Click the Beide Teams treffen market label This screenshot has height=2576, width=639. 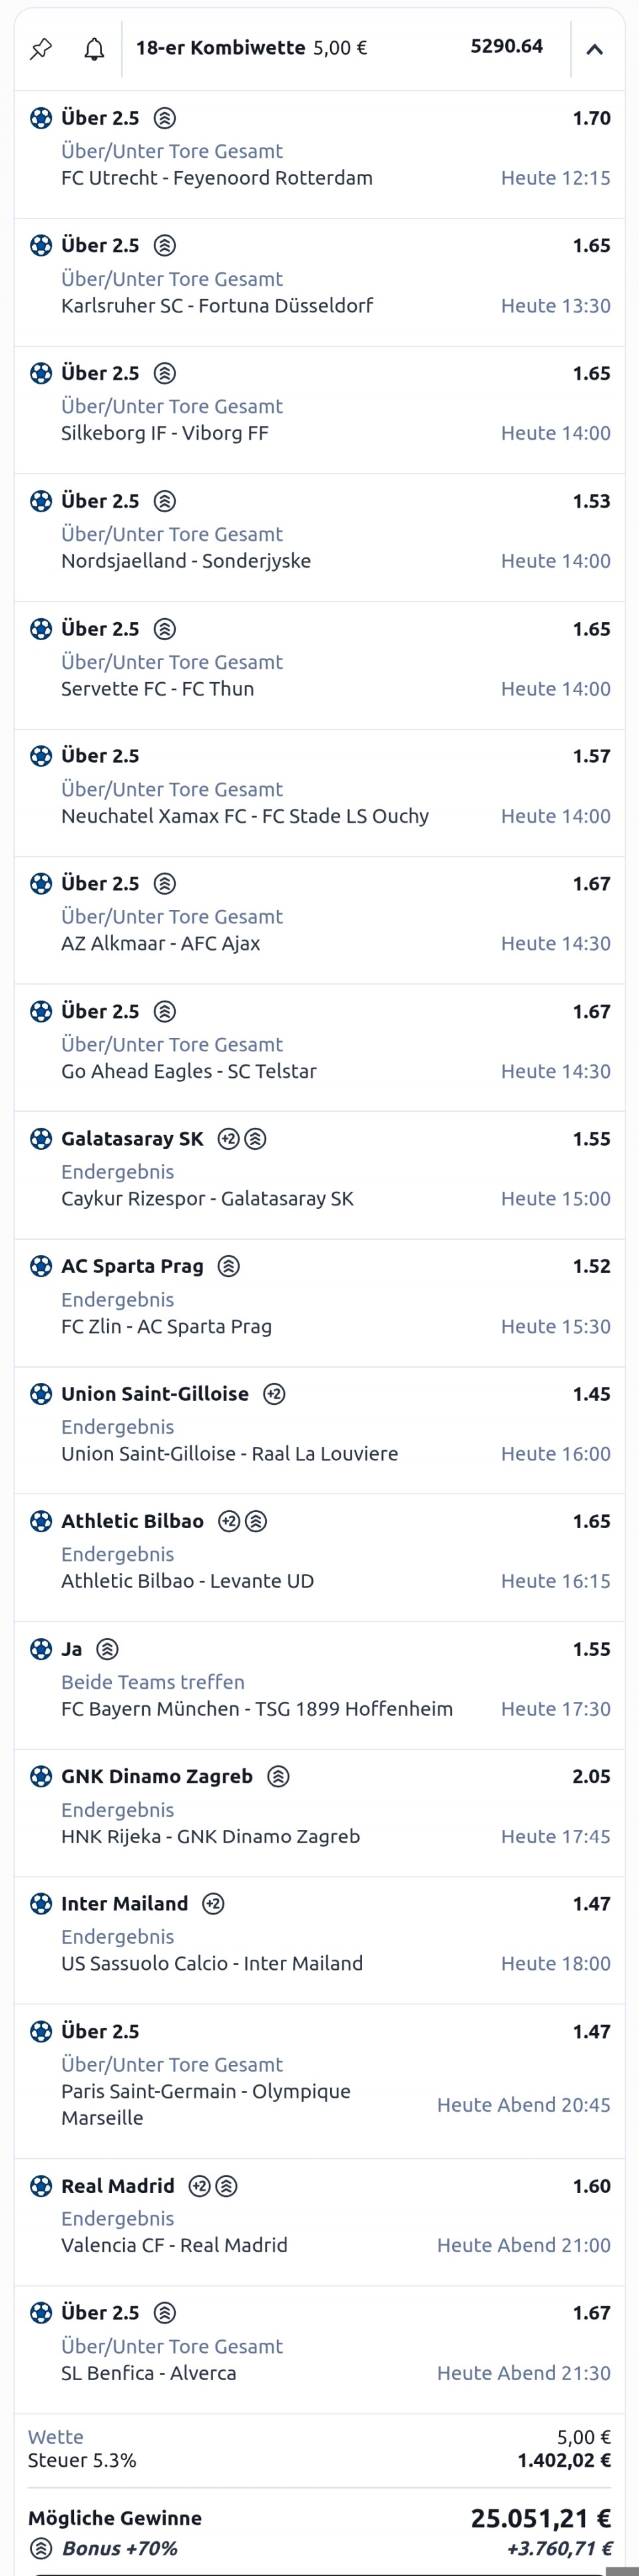[153, 1682]
